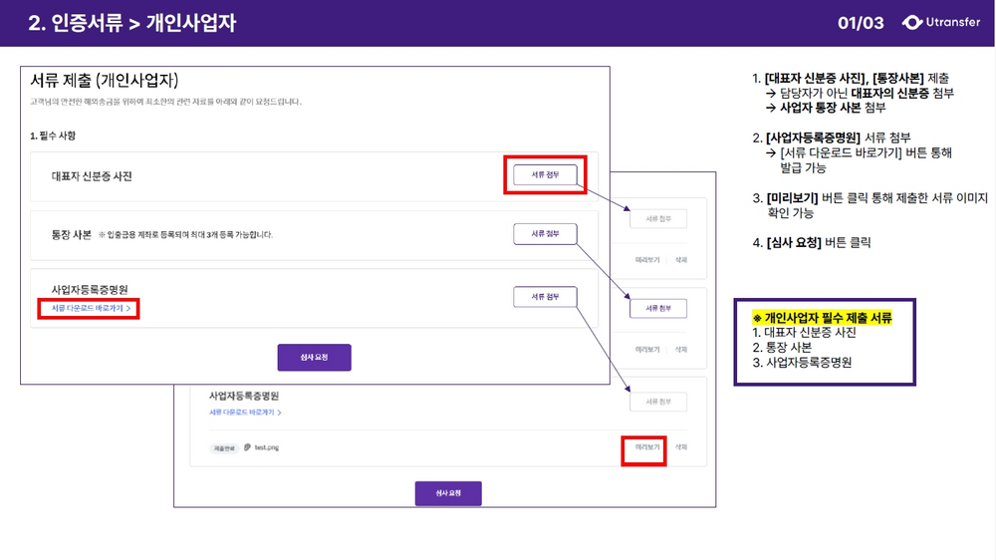Click 서류 첨부 for 대표자 신분증 사진
The height and width of the screenshot is (560, 996).
(545, 174)
